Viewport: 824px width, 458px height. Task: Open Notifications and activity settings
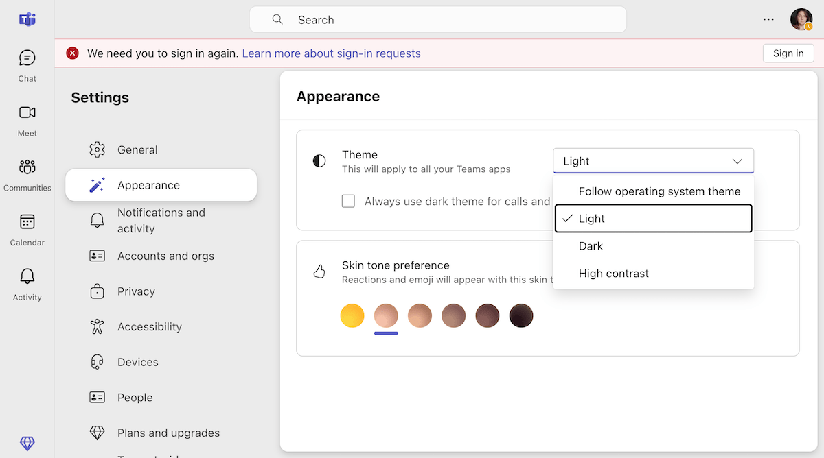point(161,221)
